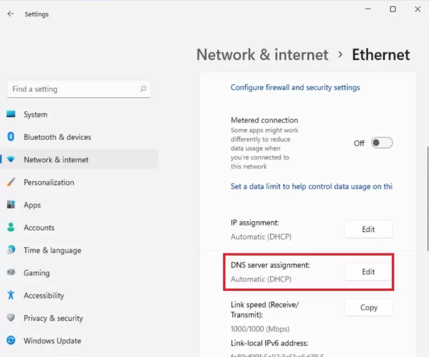Copy the link speed details
Viewport: 429px width, 357px height.
pyautogui.click(x=369, y=307)
